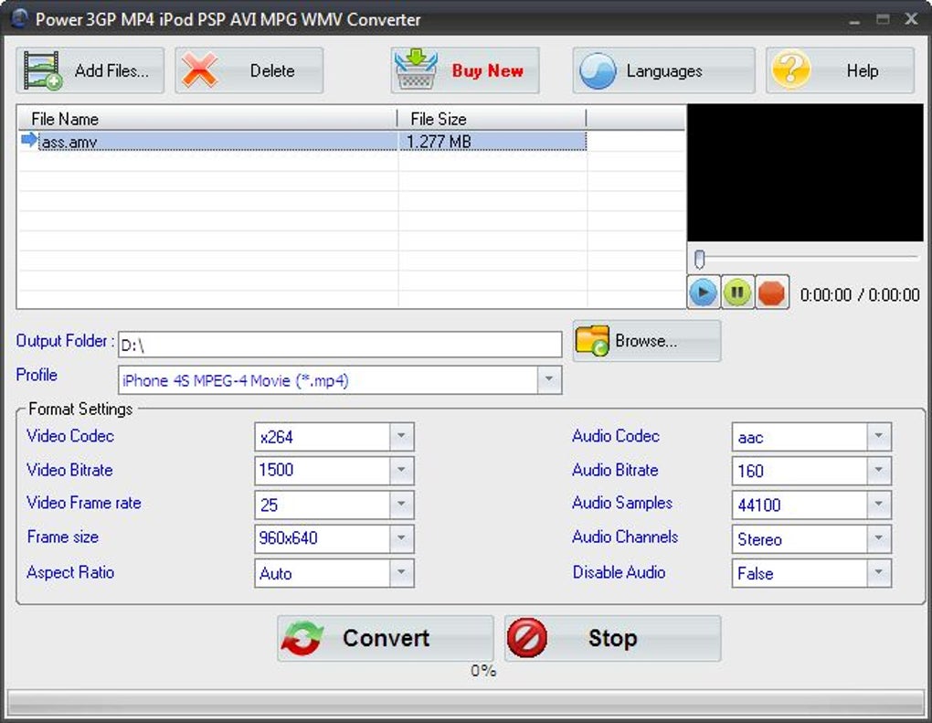The height and width of the screenshot is (723, 932).
Task: Click the yellow question mark Help icon
Action: [x=790, y=70]
